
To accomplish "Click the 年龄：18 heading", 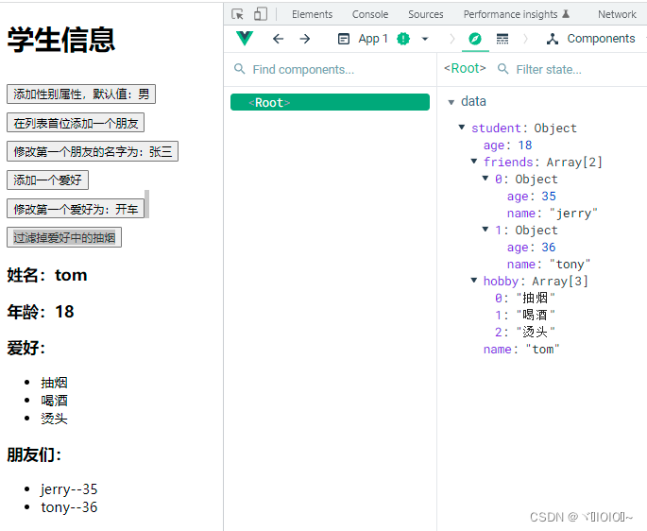I will [x=41, y=312].
